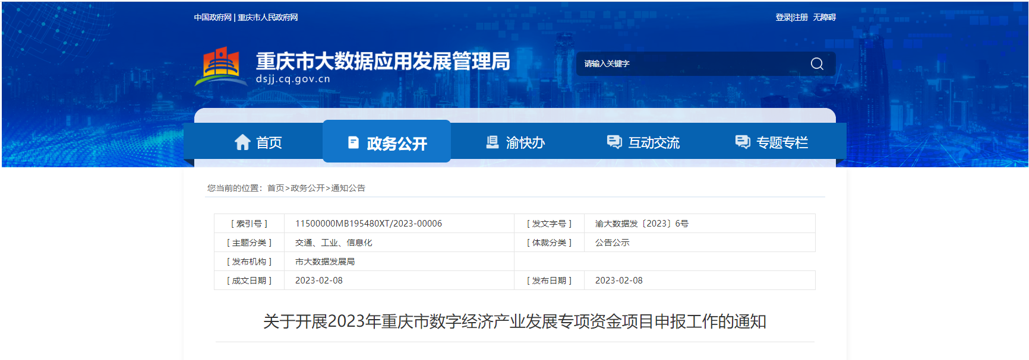Click 政务公开 in the breadcrumb path
The width and height of the screenshot is (1029, 360).
click(307, 188)
